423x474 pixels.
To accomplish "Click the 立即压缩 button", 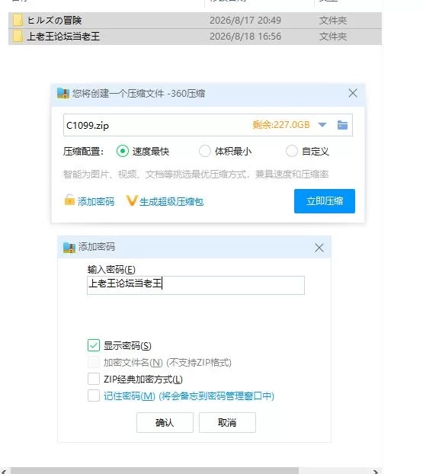I will [325, 201].
